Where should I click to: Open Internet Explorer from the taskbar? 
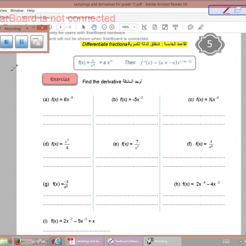[56, 241]
